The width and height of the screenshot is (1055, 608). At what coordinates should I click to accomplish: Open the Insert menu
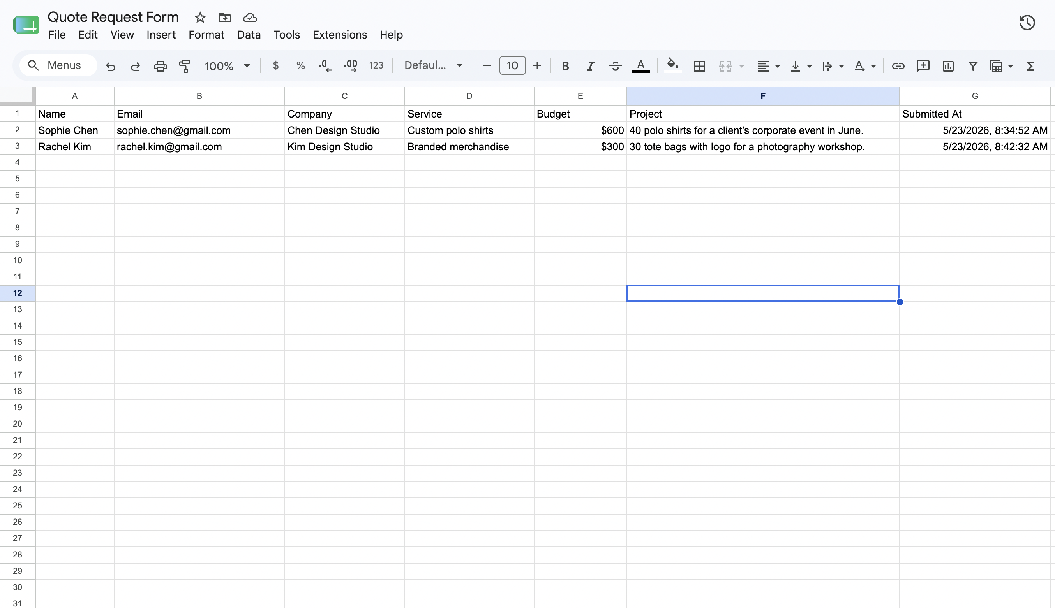coord(161,35)
